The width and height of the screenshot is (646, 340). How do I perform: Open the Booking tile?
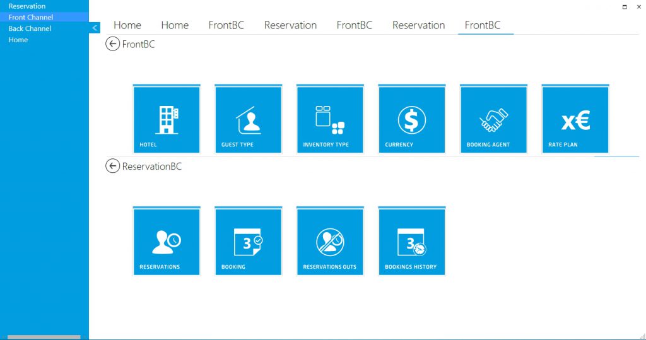point(248,241)
